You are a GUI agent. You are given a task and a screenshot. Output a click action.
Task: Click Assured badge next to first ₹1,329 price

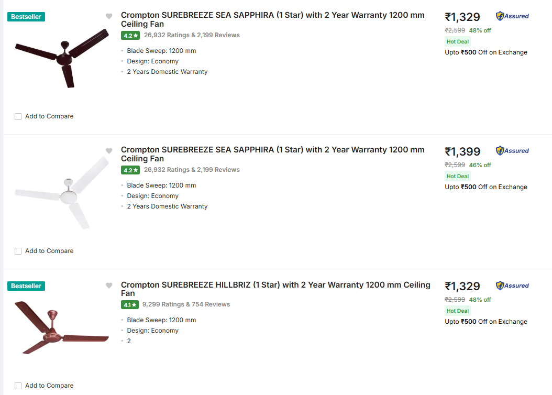coord(512,16)
